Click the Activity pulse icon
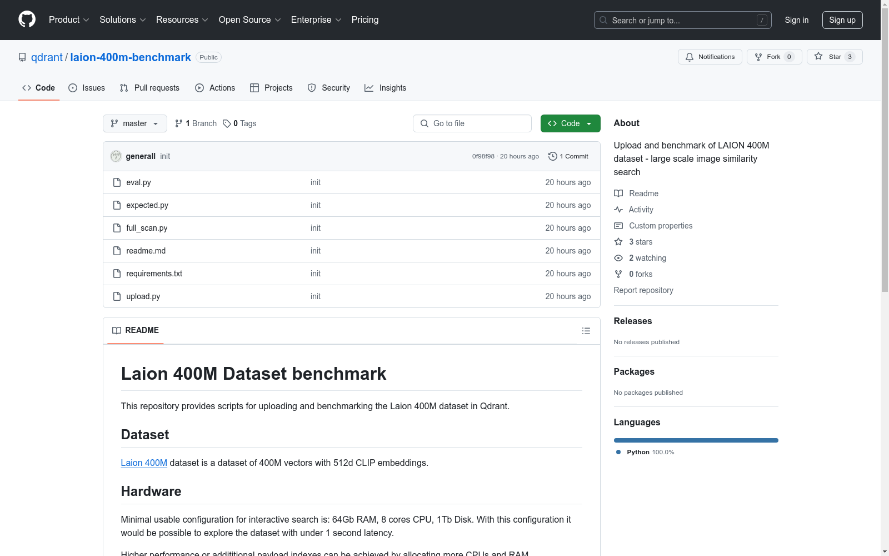 [618, 210]
